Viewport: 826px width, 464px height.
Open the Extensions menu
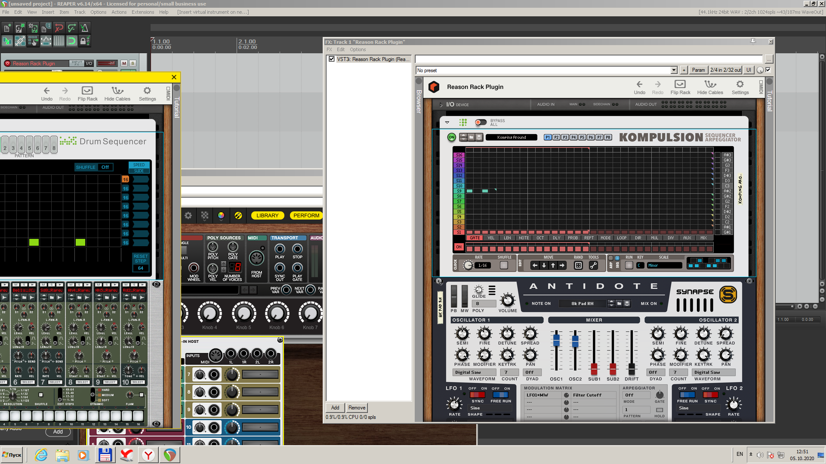(x=142, y=12)
